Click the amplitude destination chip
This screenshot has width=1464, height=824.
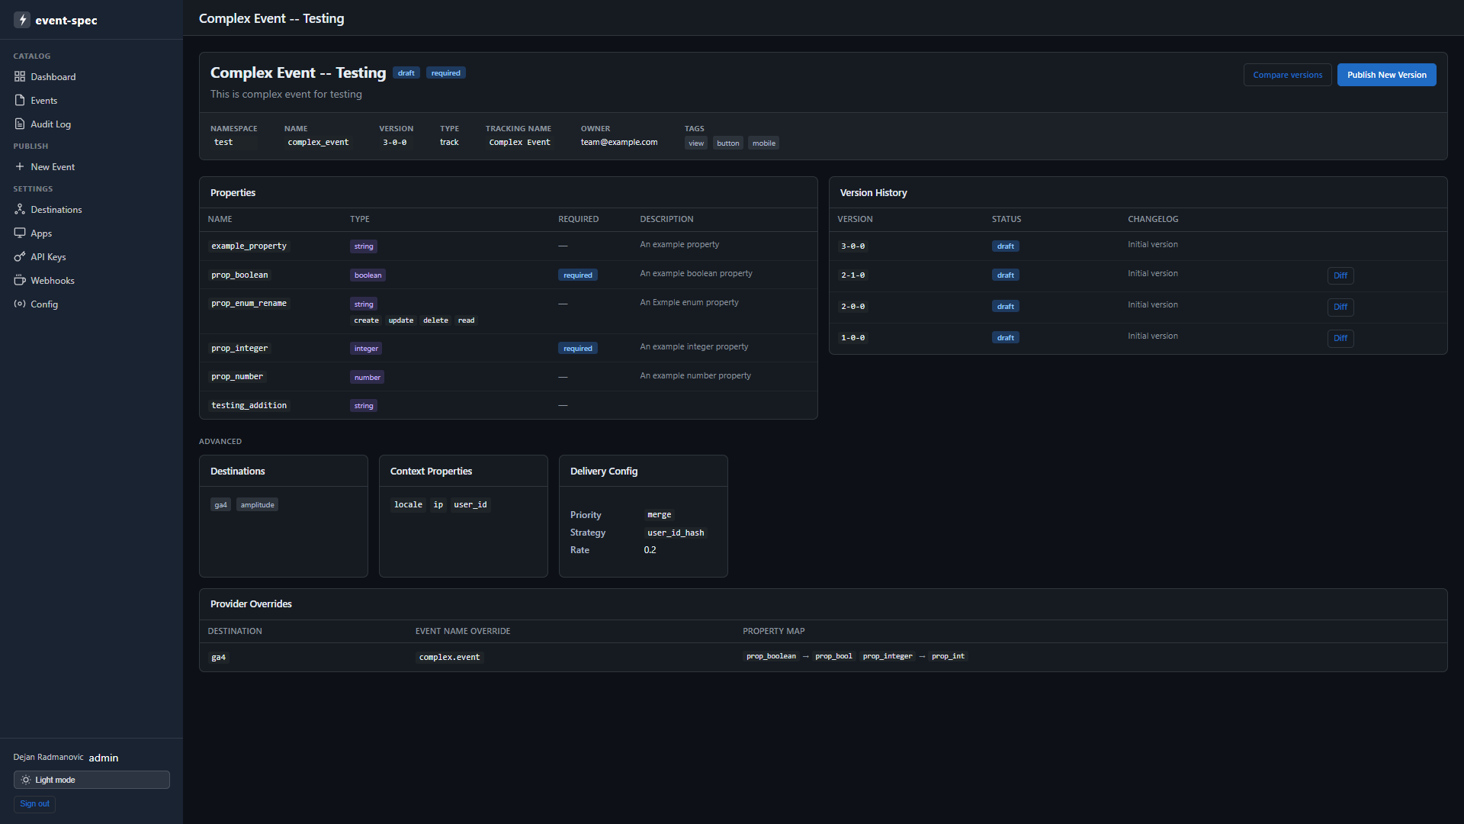pos(257,505)
